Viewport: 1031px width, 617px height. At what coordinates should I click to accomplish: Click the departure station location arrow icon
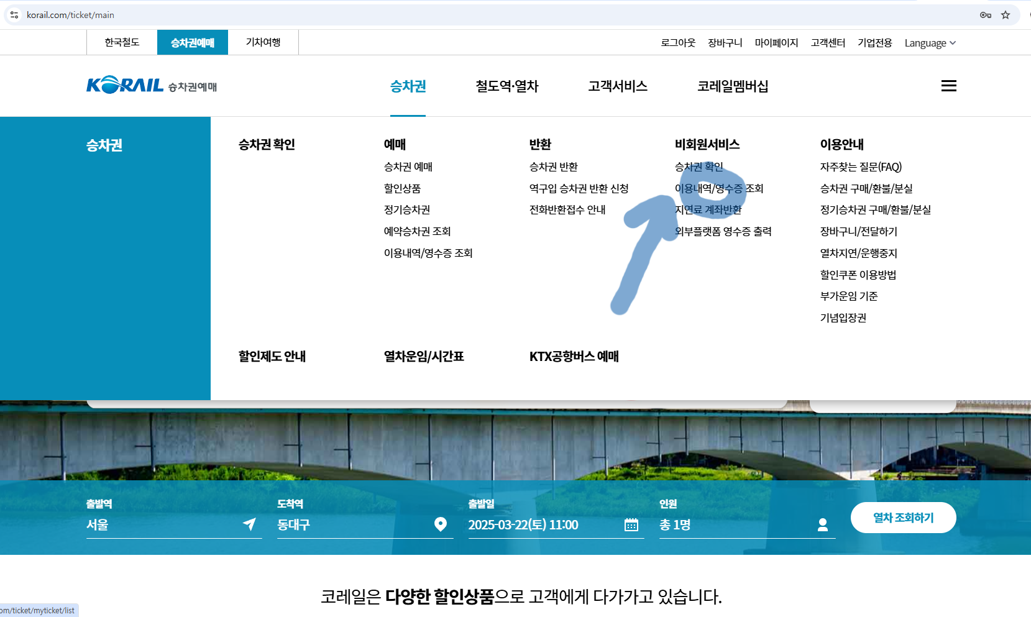(249, 524)
